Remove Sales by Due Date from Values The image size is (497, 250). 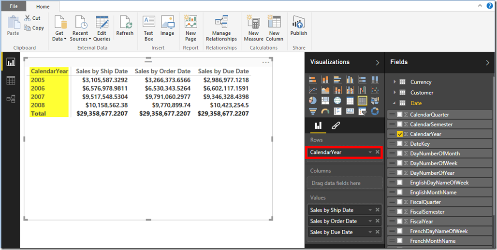coord(377,232)
